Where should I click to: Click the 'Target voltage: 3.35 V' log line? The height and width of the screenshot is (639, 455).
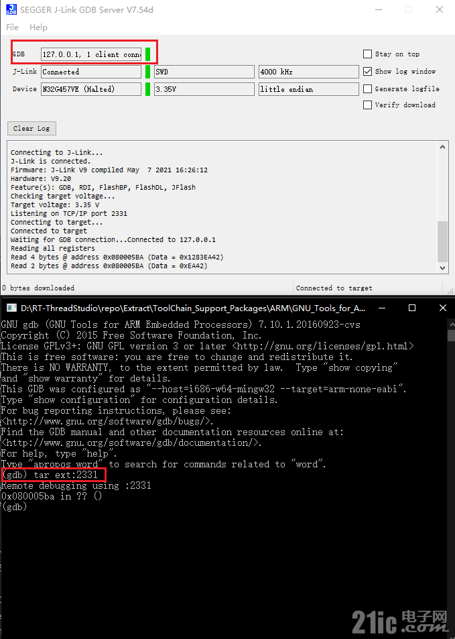[55, 205]
